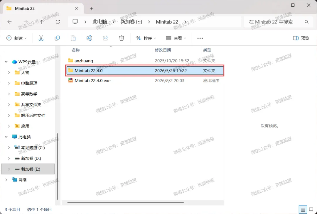Click the sidebar vertical scrollbar

click(58, 167)
